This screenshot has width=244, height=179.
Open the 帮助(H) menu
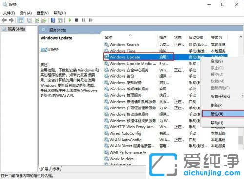point(60,13)
